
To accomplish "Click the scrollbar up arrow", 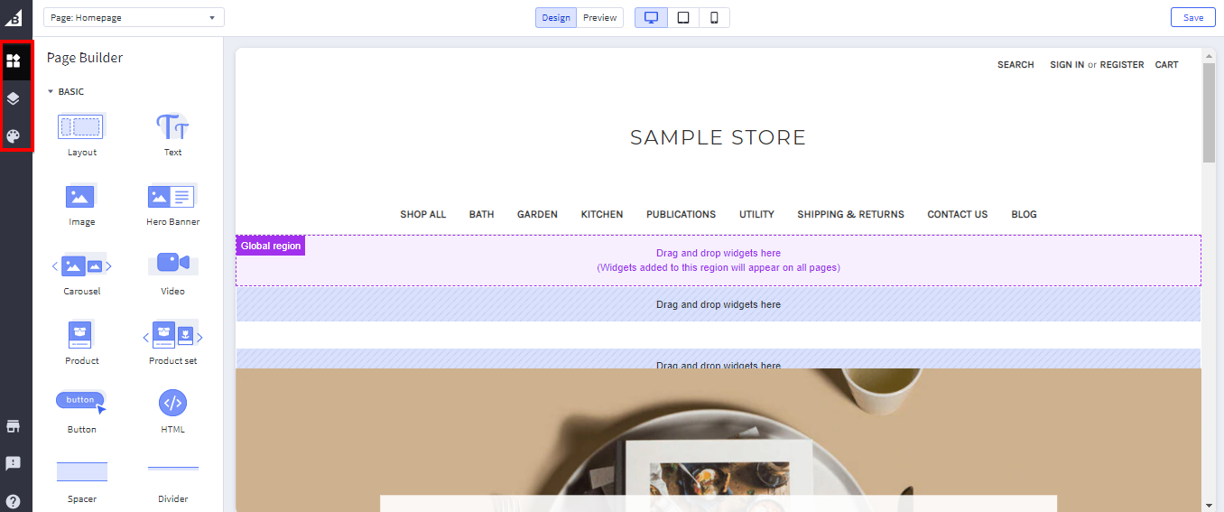I will (1209, 54).
